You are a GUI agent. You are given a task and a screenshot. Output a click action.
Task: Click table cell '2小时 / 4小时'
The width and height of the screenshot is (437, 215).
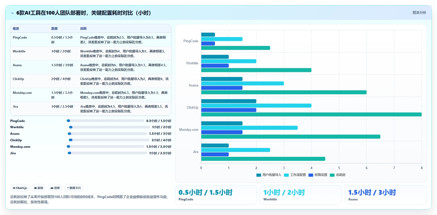[61, 79]
